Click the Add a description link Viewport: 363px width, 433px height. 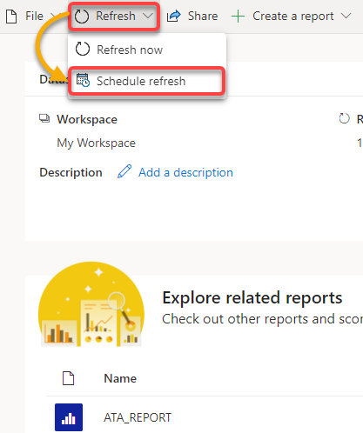[x=185, y=172]
